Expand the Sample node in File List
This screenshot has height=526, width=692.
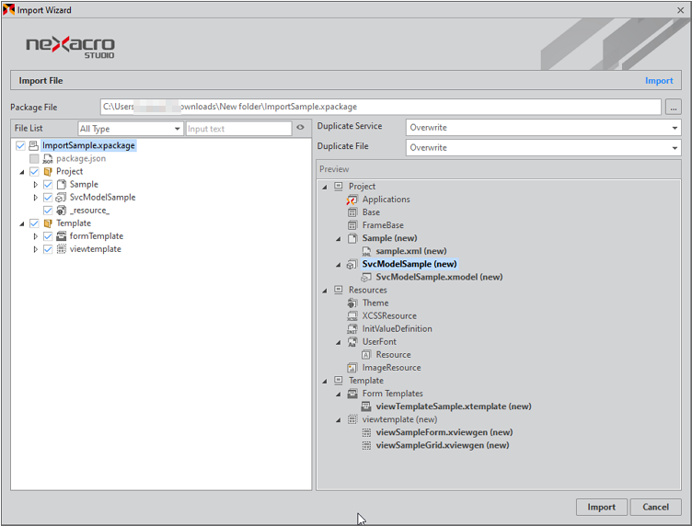pos(36,185)
